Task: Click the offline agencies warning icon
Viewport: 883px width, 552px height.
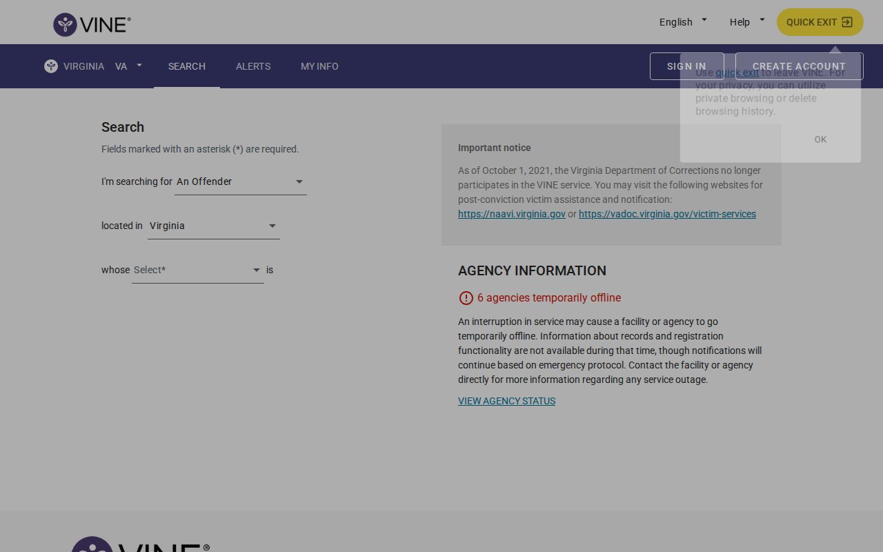Action: click(x=466, y=298)
